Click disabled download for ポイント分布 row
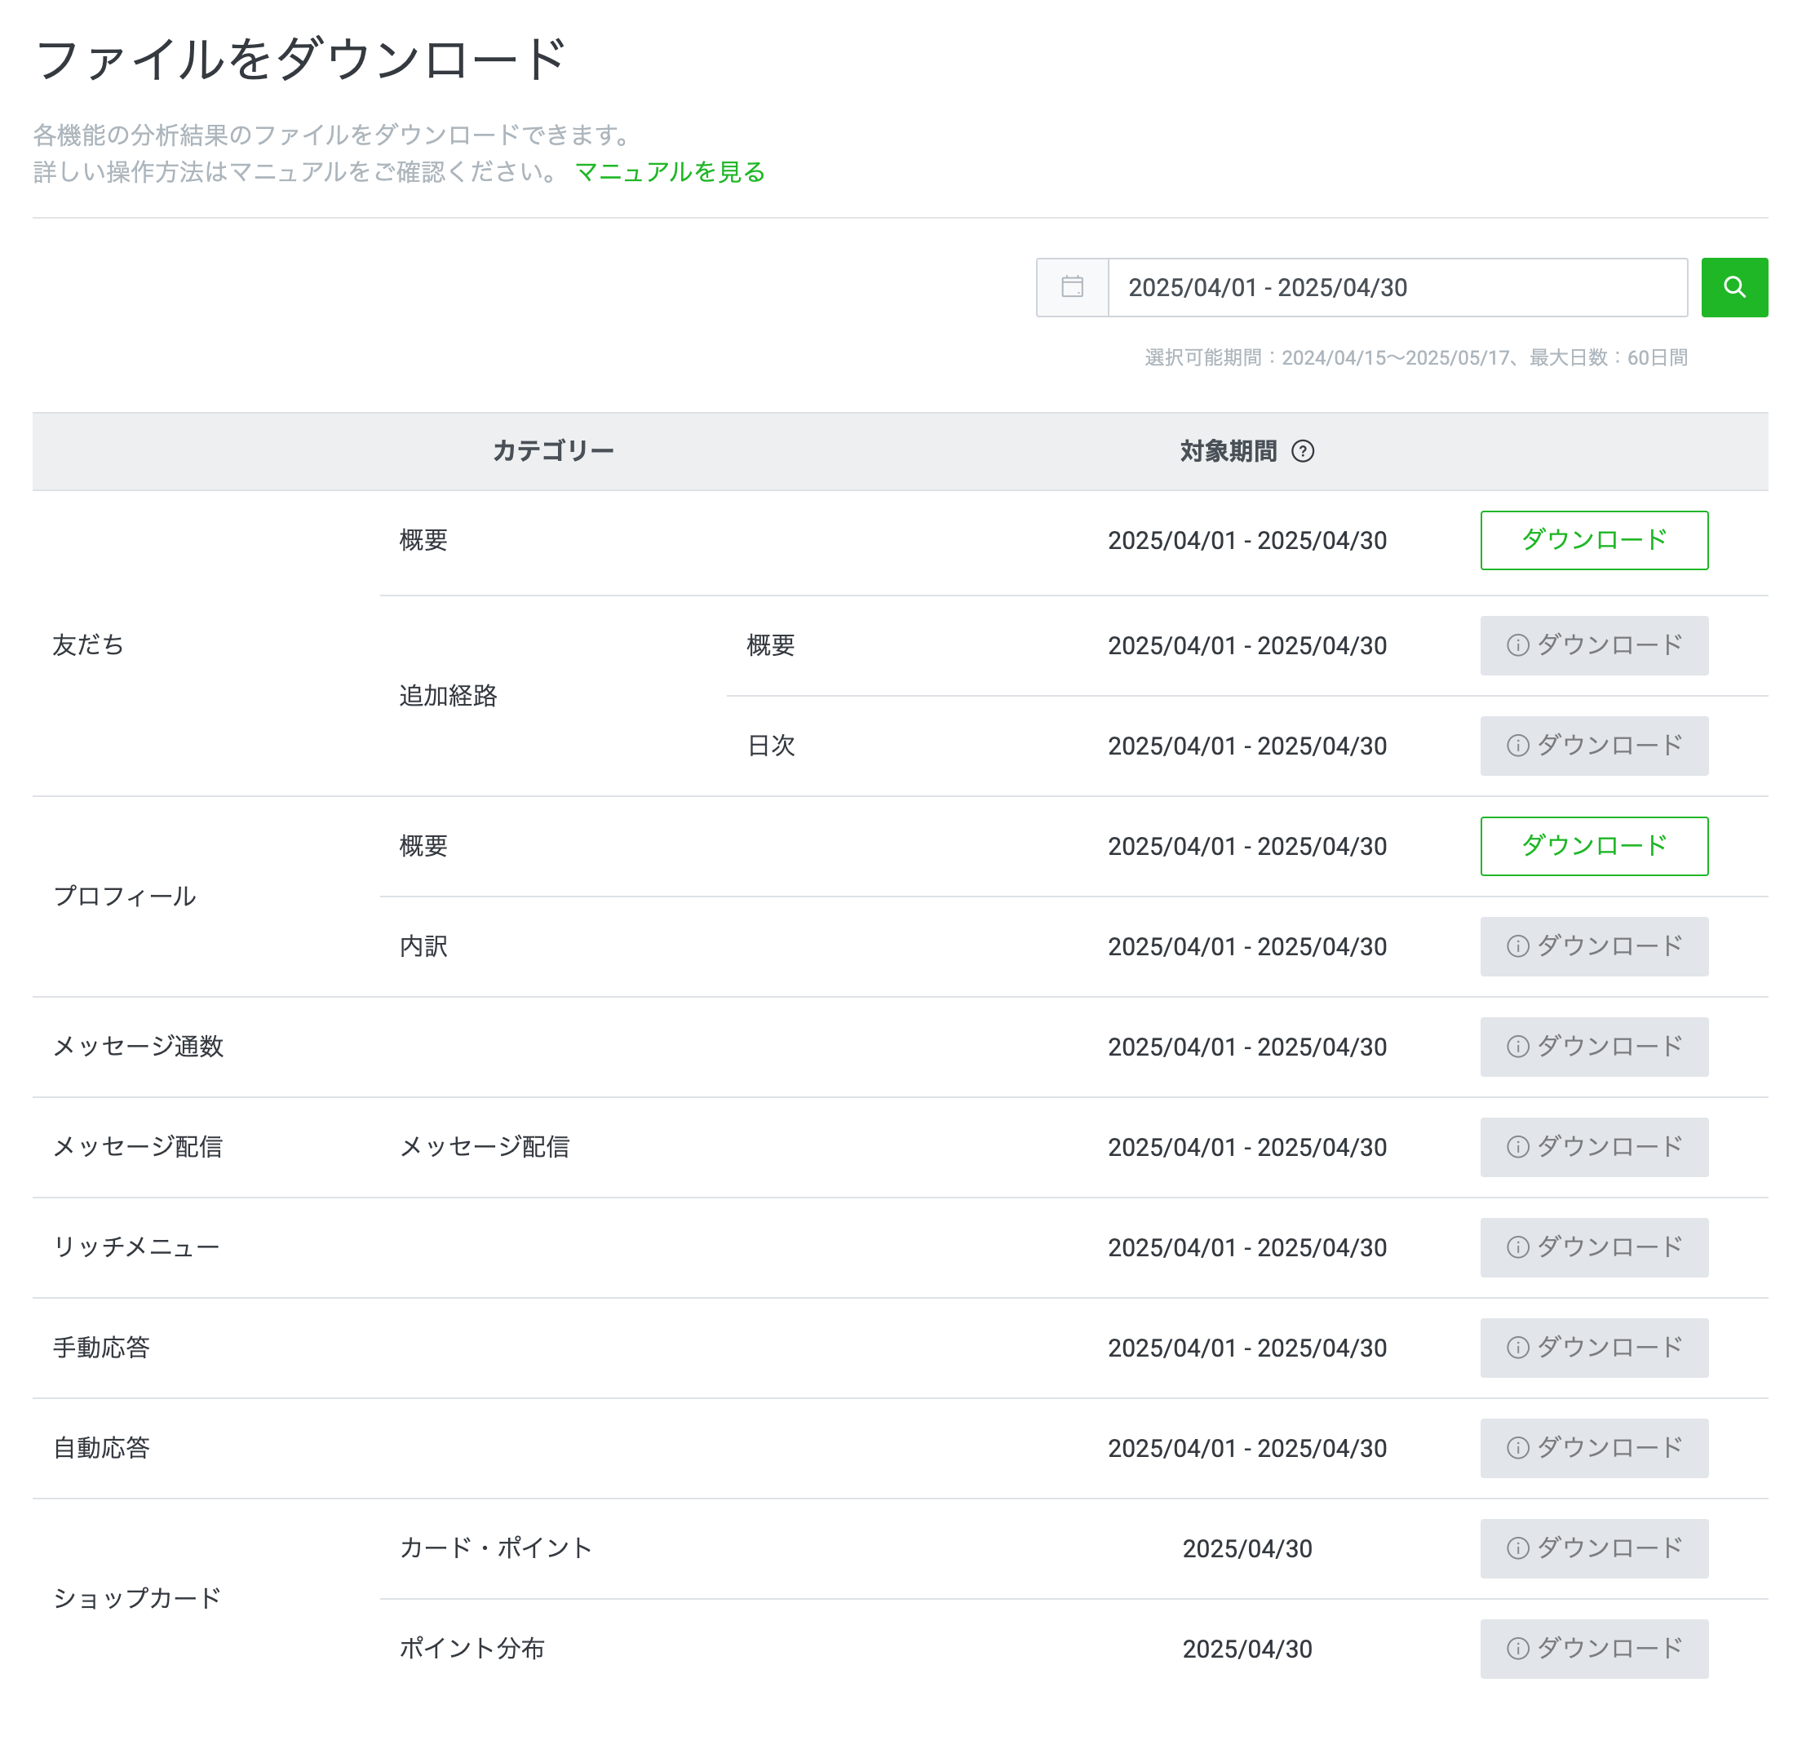1802x1749 pixels. coord(1593,1648)
